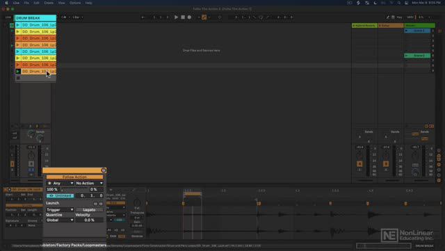
Task: Toggle the arrangement Loop switch
Action: 261,17
